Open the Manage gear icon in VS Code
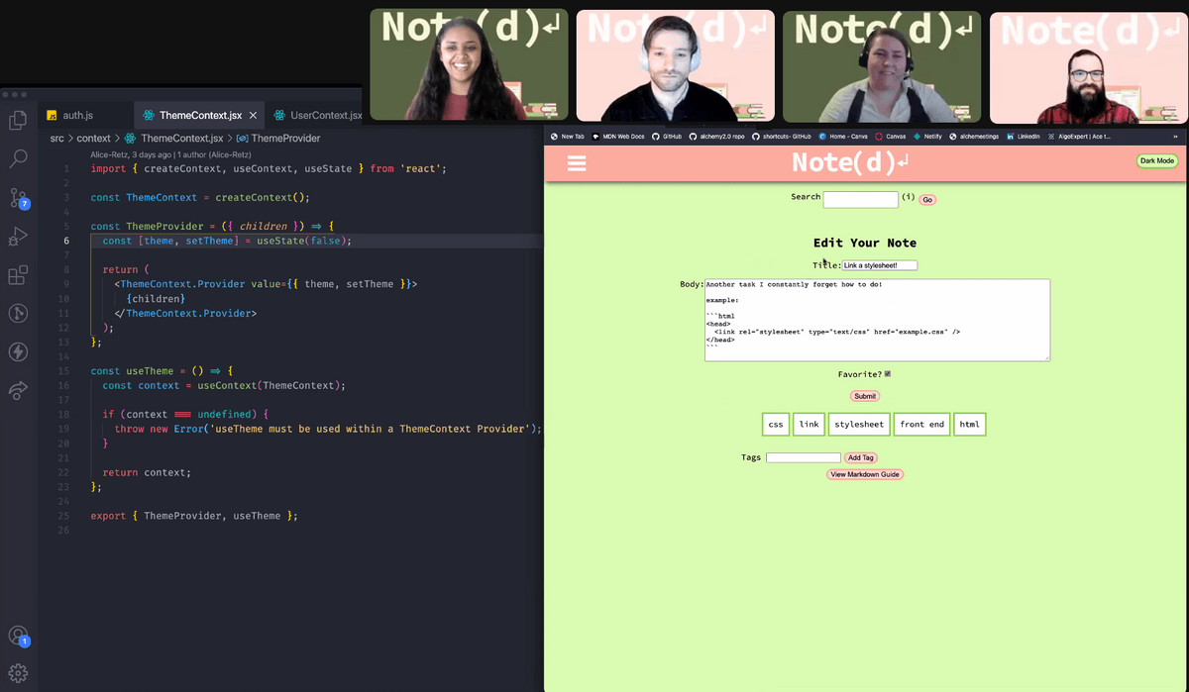 18,674
